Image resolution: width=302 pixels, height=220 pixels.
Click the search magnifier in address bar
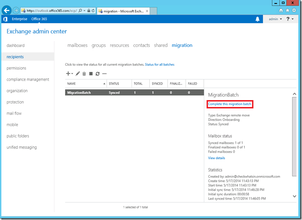80,11
